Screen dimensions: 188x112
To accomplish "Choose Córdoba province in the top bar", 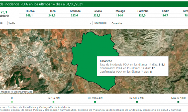I will coord(143,11).
